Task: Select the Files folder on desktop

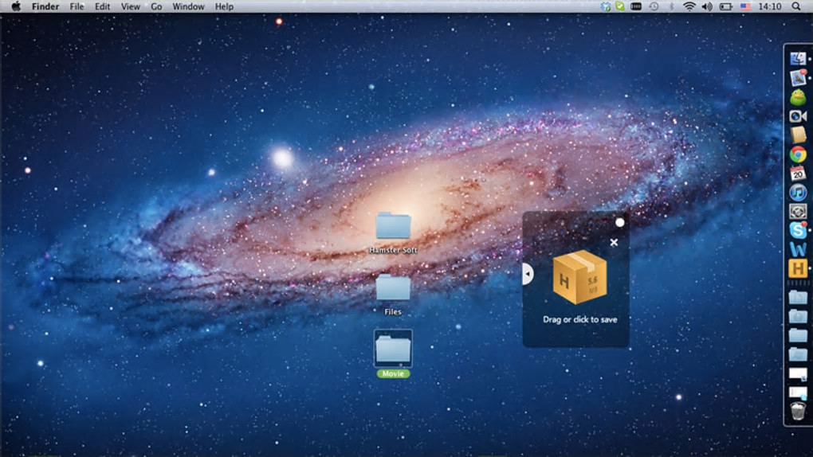Action: (393, 288)
